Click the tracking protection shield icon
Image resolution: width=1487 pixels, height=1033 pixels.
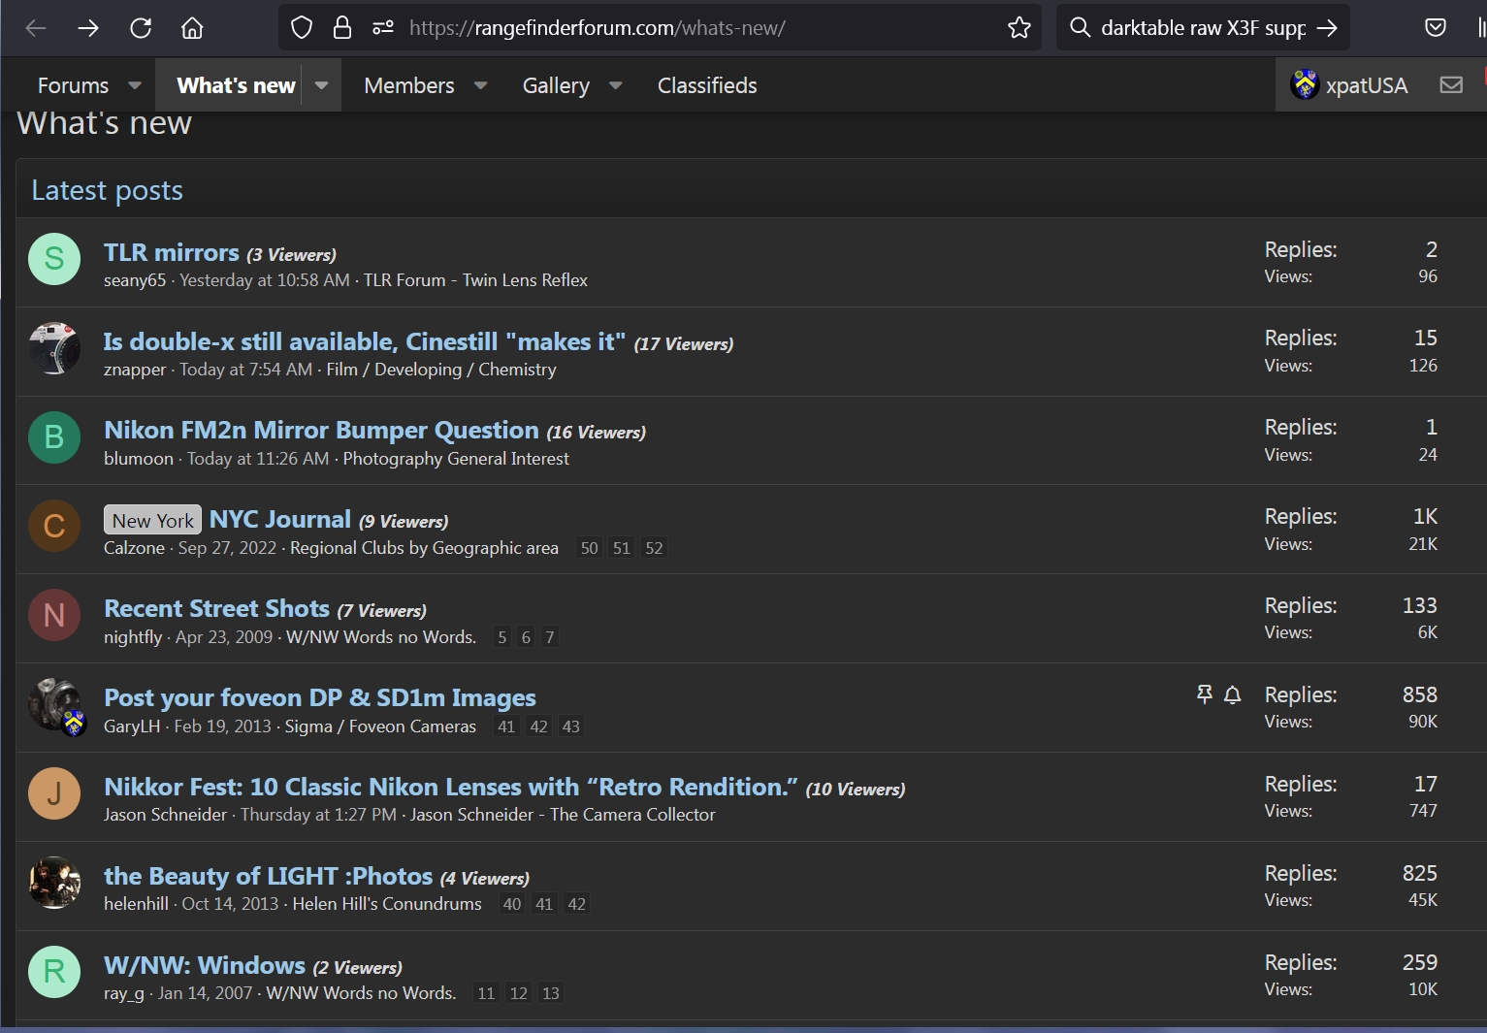302,28
